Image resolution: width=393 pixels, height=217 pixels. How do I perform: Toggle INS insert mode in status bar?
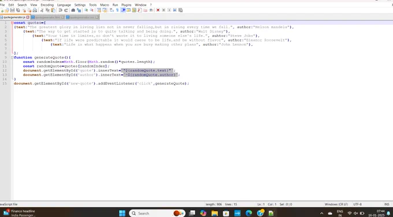pyautogui.click(x=387, y=204)
